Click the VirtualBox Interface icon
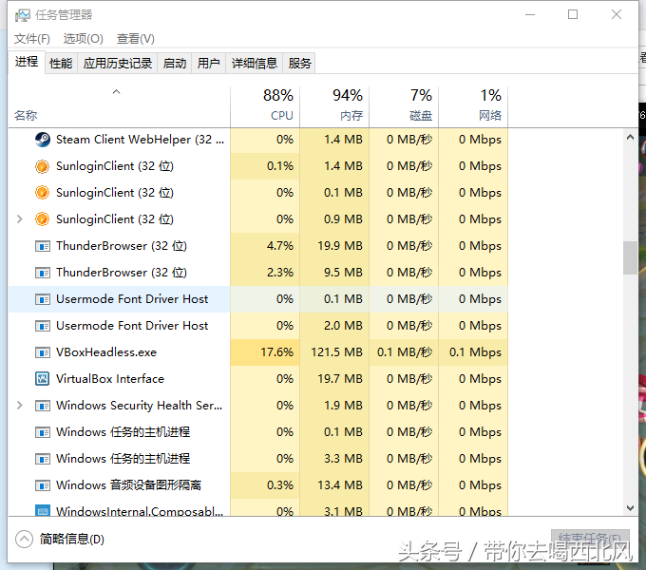The height and width of the screenshot is (570, 646). pos(43,379)
